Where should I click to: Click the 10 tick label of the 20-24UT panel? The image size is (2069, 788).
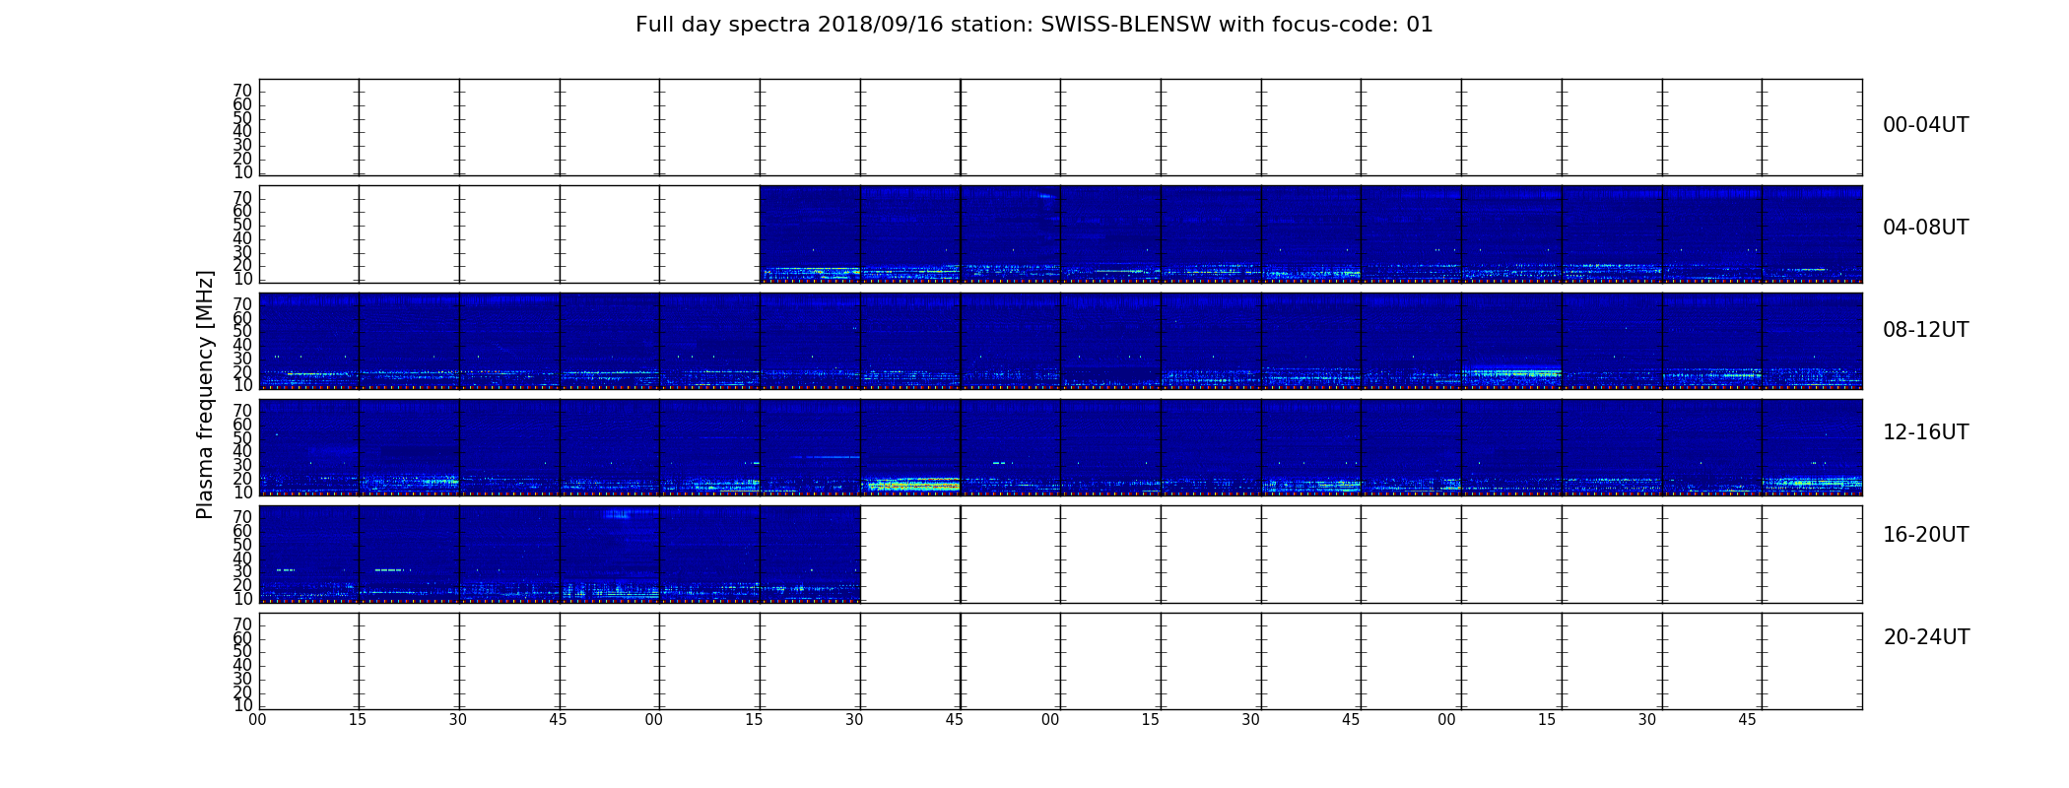pyautogui.click(x=242, y=705)
